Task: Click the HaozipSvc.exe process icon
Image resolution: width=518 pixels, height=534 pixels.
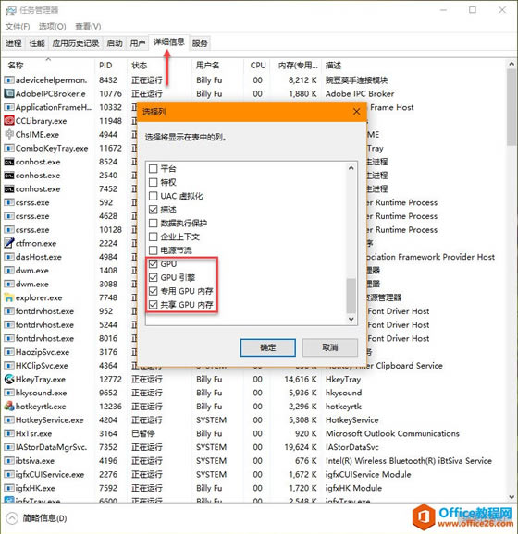Action: coord(9,352)
